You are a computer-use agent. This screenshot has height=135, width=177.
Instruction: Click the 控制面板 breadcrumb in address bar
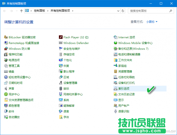point(39,11)
